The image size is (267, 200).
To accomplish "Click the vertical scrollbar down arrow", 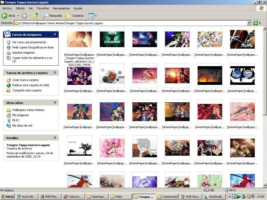I will [265, 185].
